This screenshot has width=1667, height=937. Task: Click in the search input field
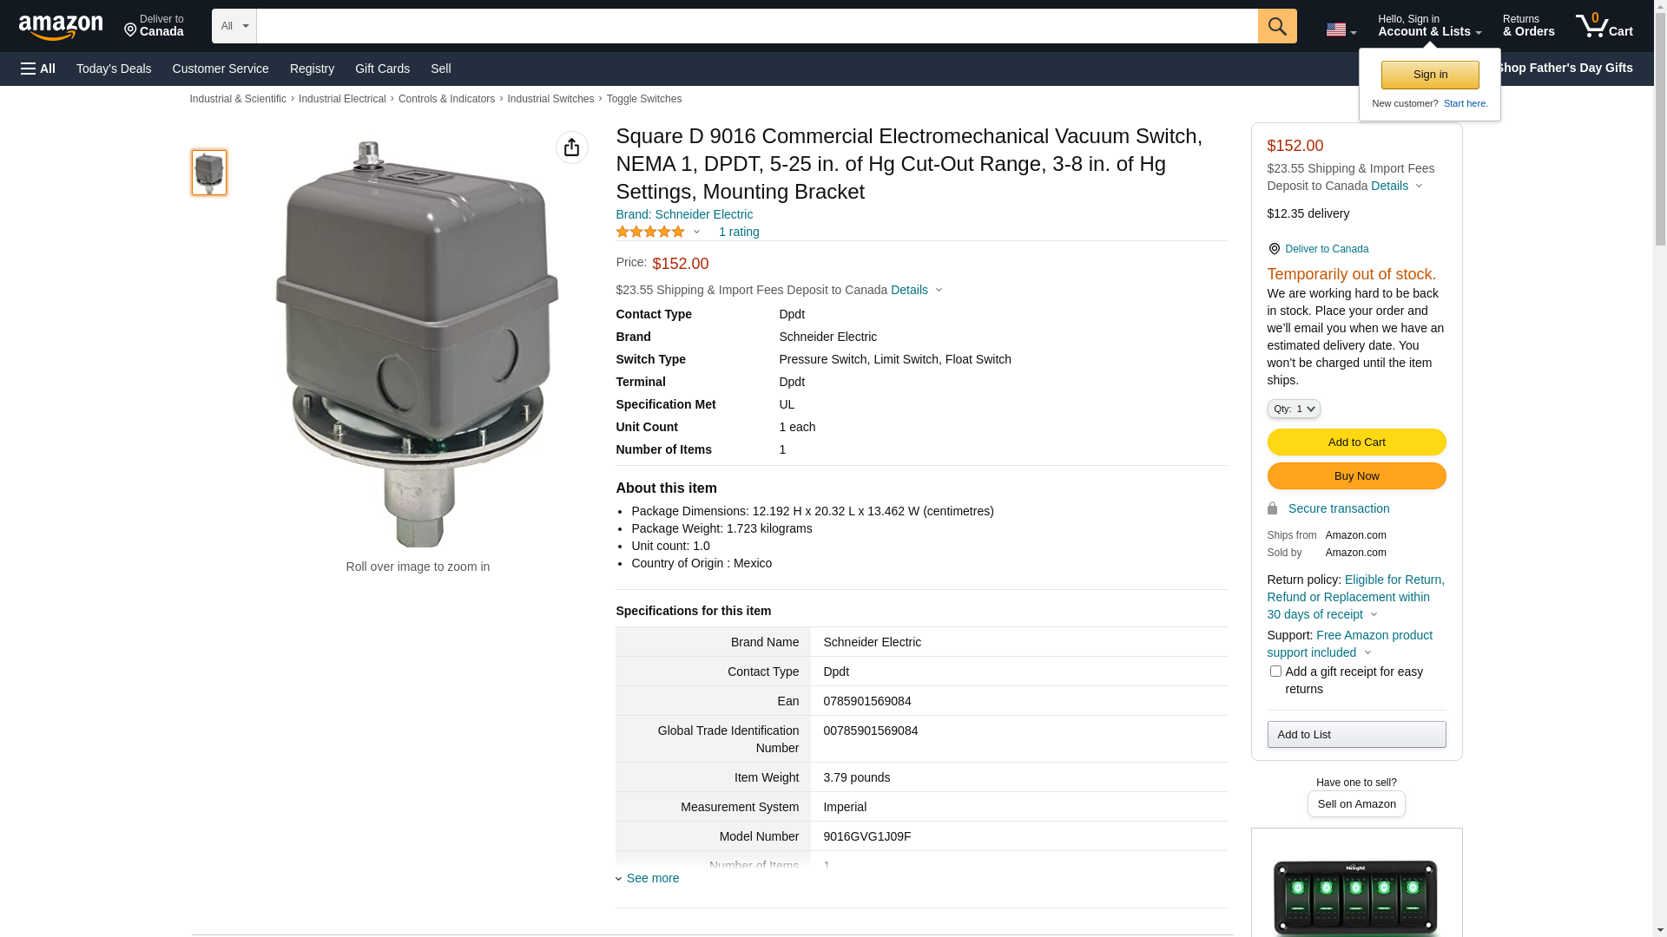point(756,26)
